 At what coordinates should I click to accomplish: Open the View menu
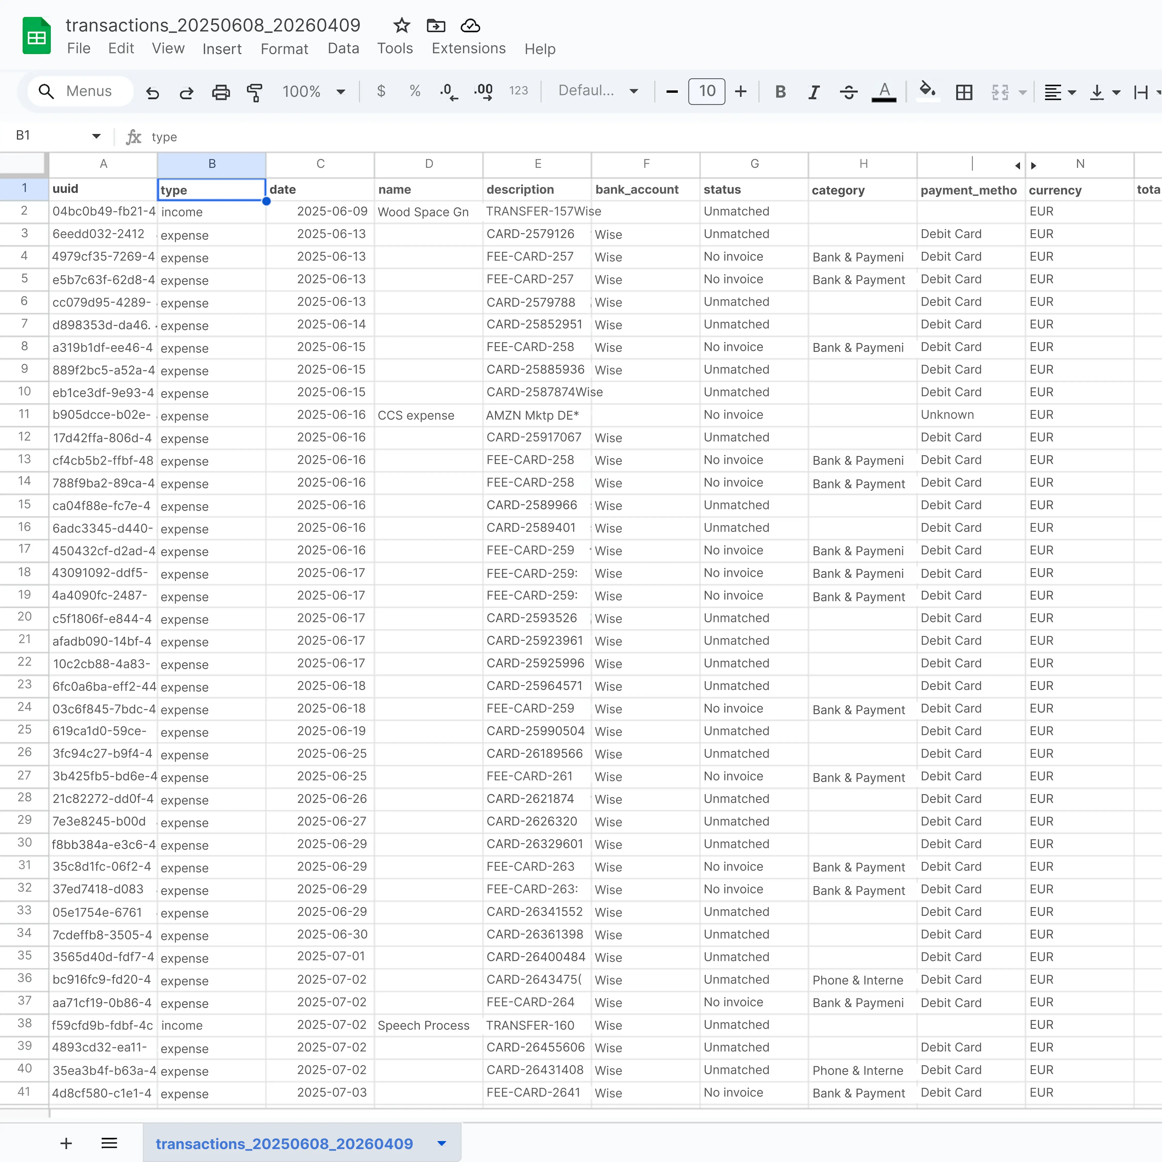coord(168,49)
